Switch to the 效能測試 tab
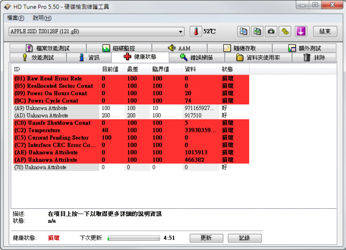This screenshot has width=346, height=250. click(x=38, y=58)
